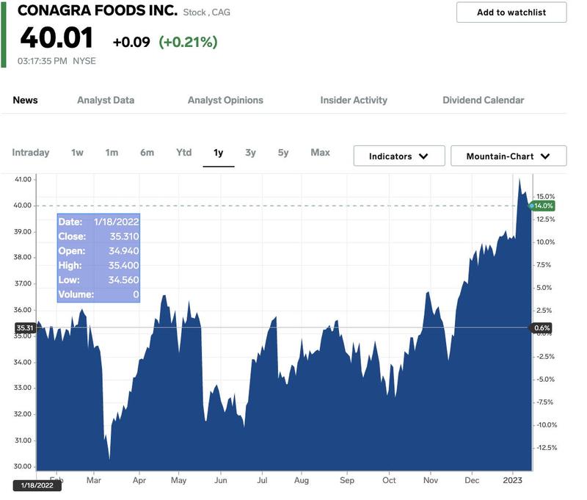Click the 38.00 price axis label
Viewport: 587px width, 500px height.
tap(23, 257)
